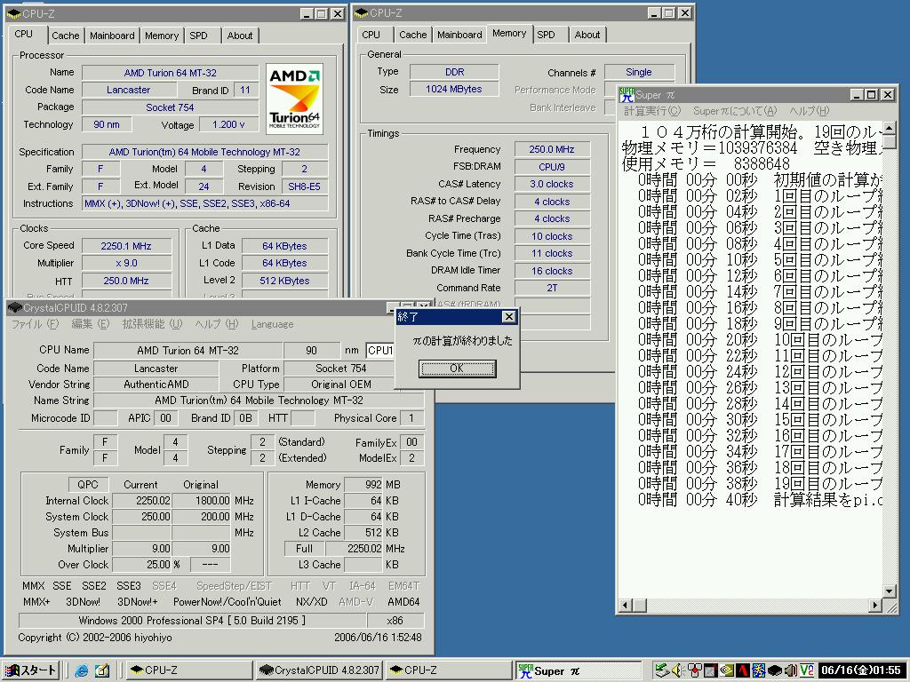
Task: Click the black chip icon in the system tray
Action: (775, 670)
